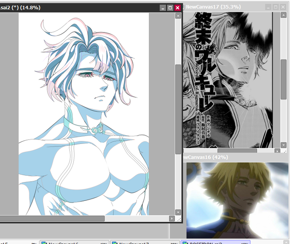Select the POSEIDON.sai2 tab in the bottom bar
This screenshot has height=244, width=290.
tap(215, 242)
